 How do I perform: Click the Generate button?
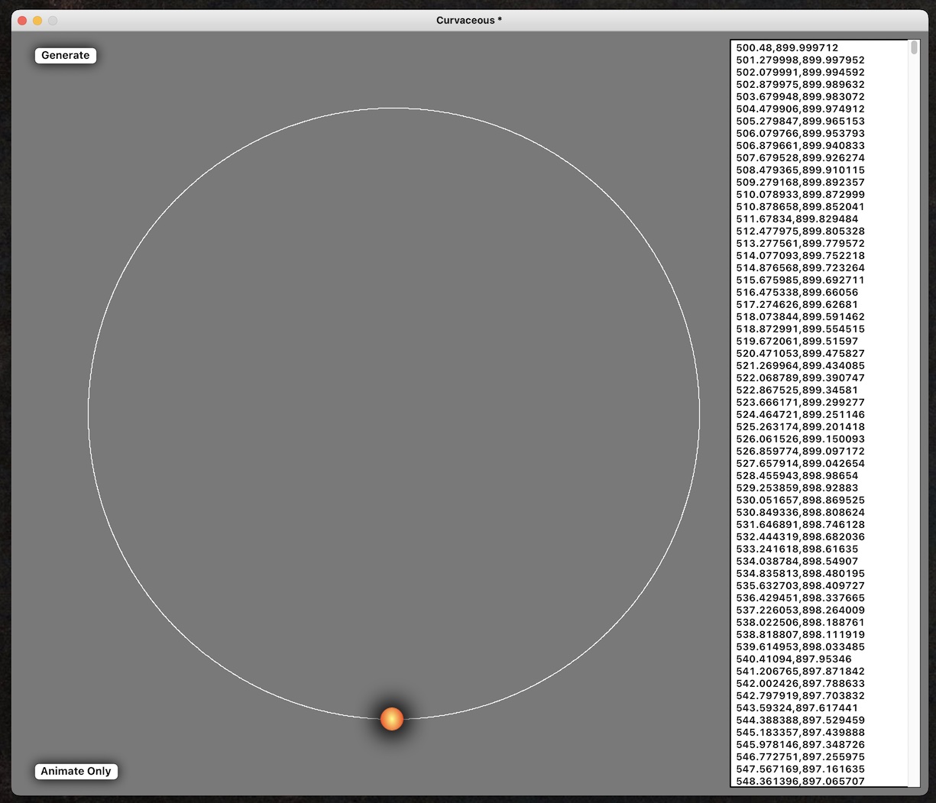tap(66, 56)
